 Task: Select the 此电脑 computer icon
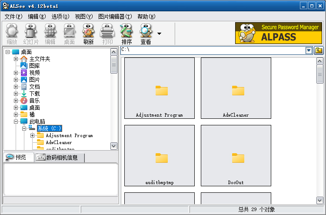click(x=24, y=121)
